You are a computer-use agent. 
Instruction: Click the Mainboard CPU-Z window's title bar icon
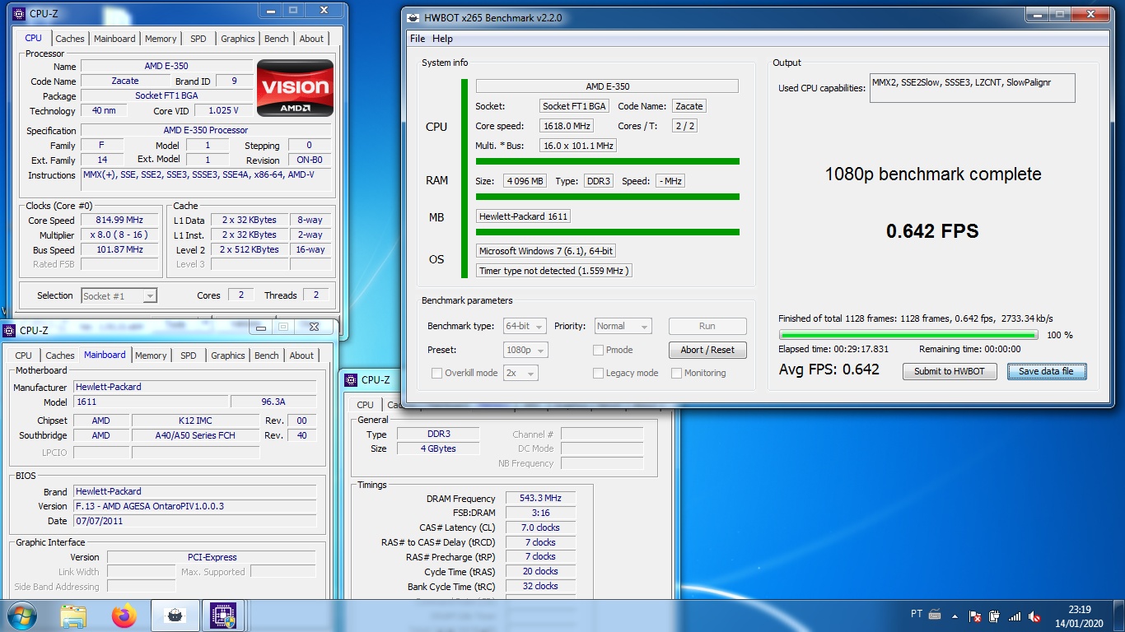tap(9, 330)
